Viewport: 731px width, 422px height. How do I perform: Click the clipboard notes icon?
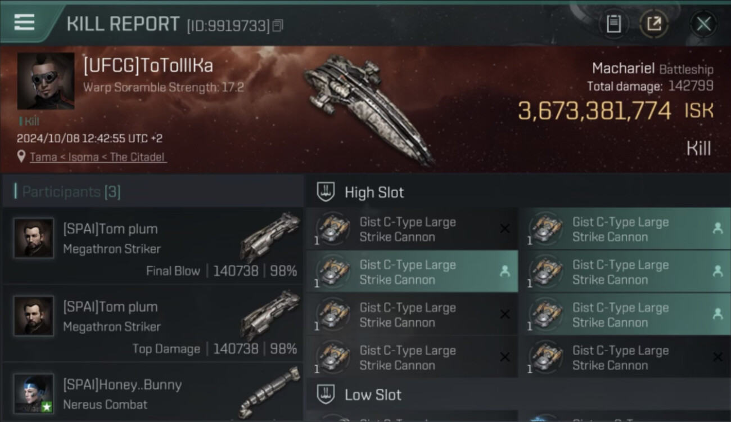(613, 24)
